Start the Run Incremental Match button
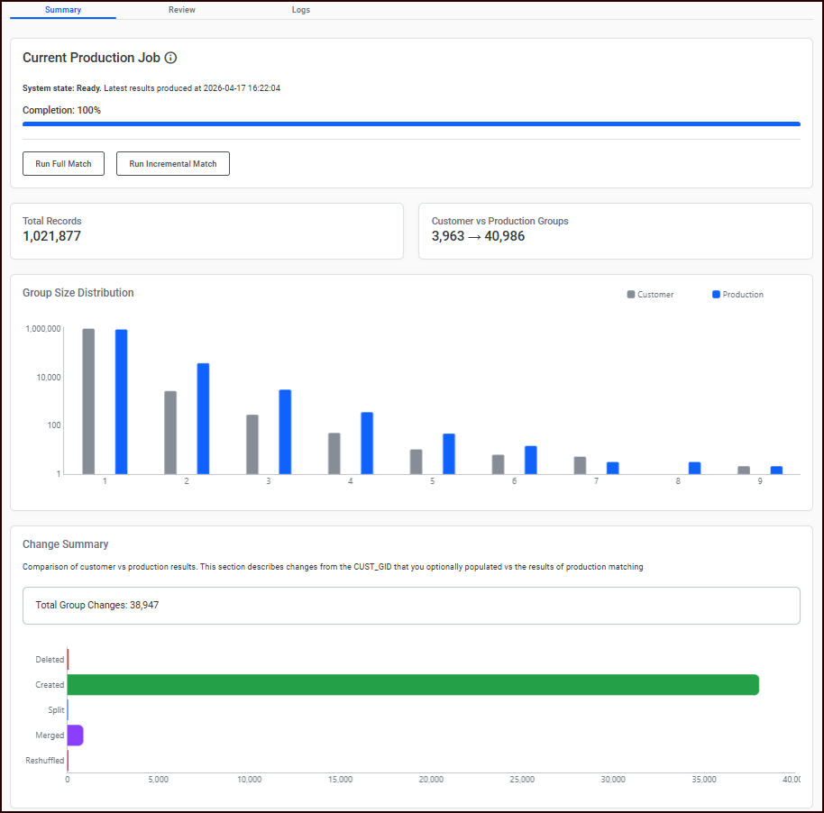 tap(173, 163)
